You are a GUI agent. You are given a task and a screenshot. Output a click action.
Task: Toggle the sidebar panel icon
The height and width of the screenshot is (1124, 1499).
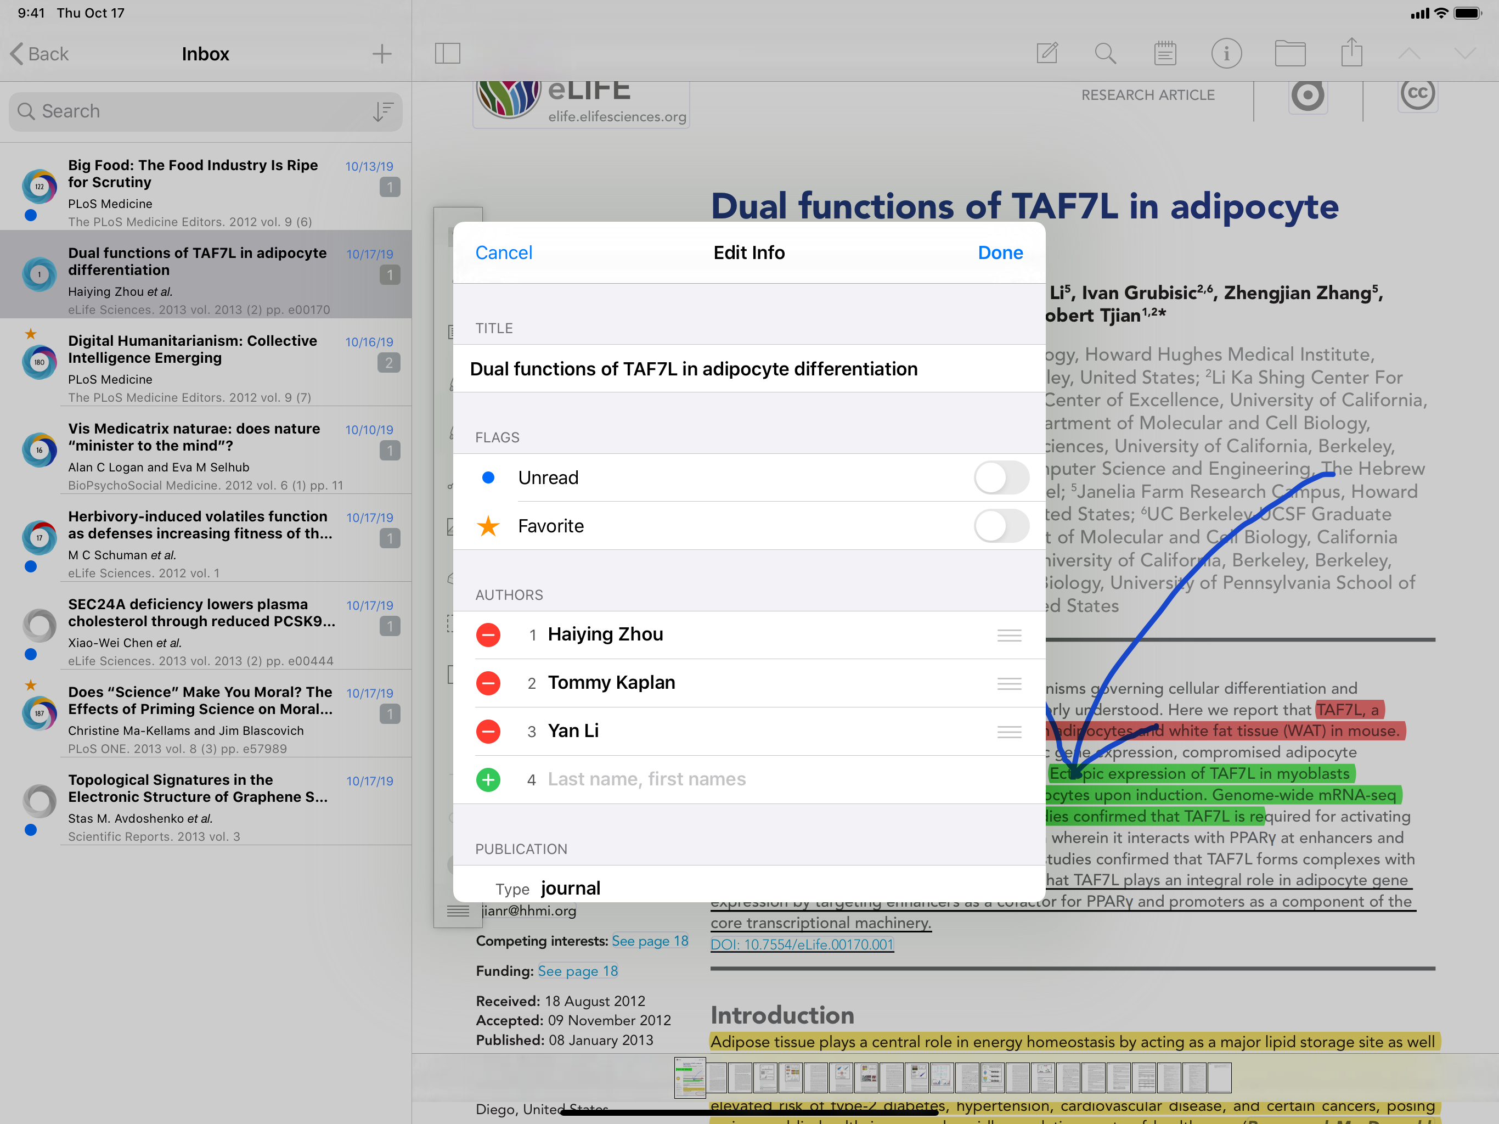click(447, 54)
